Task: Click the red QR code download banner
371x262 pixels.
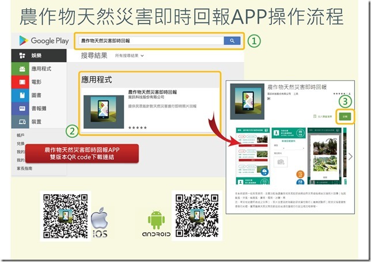Action: (82, 153)
